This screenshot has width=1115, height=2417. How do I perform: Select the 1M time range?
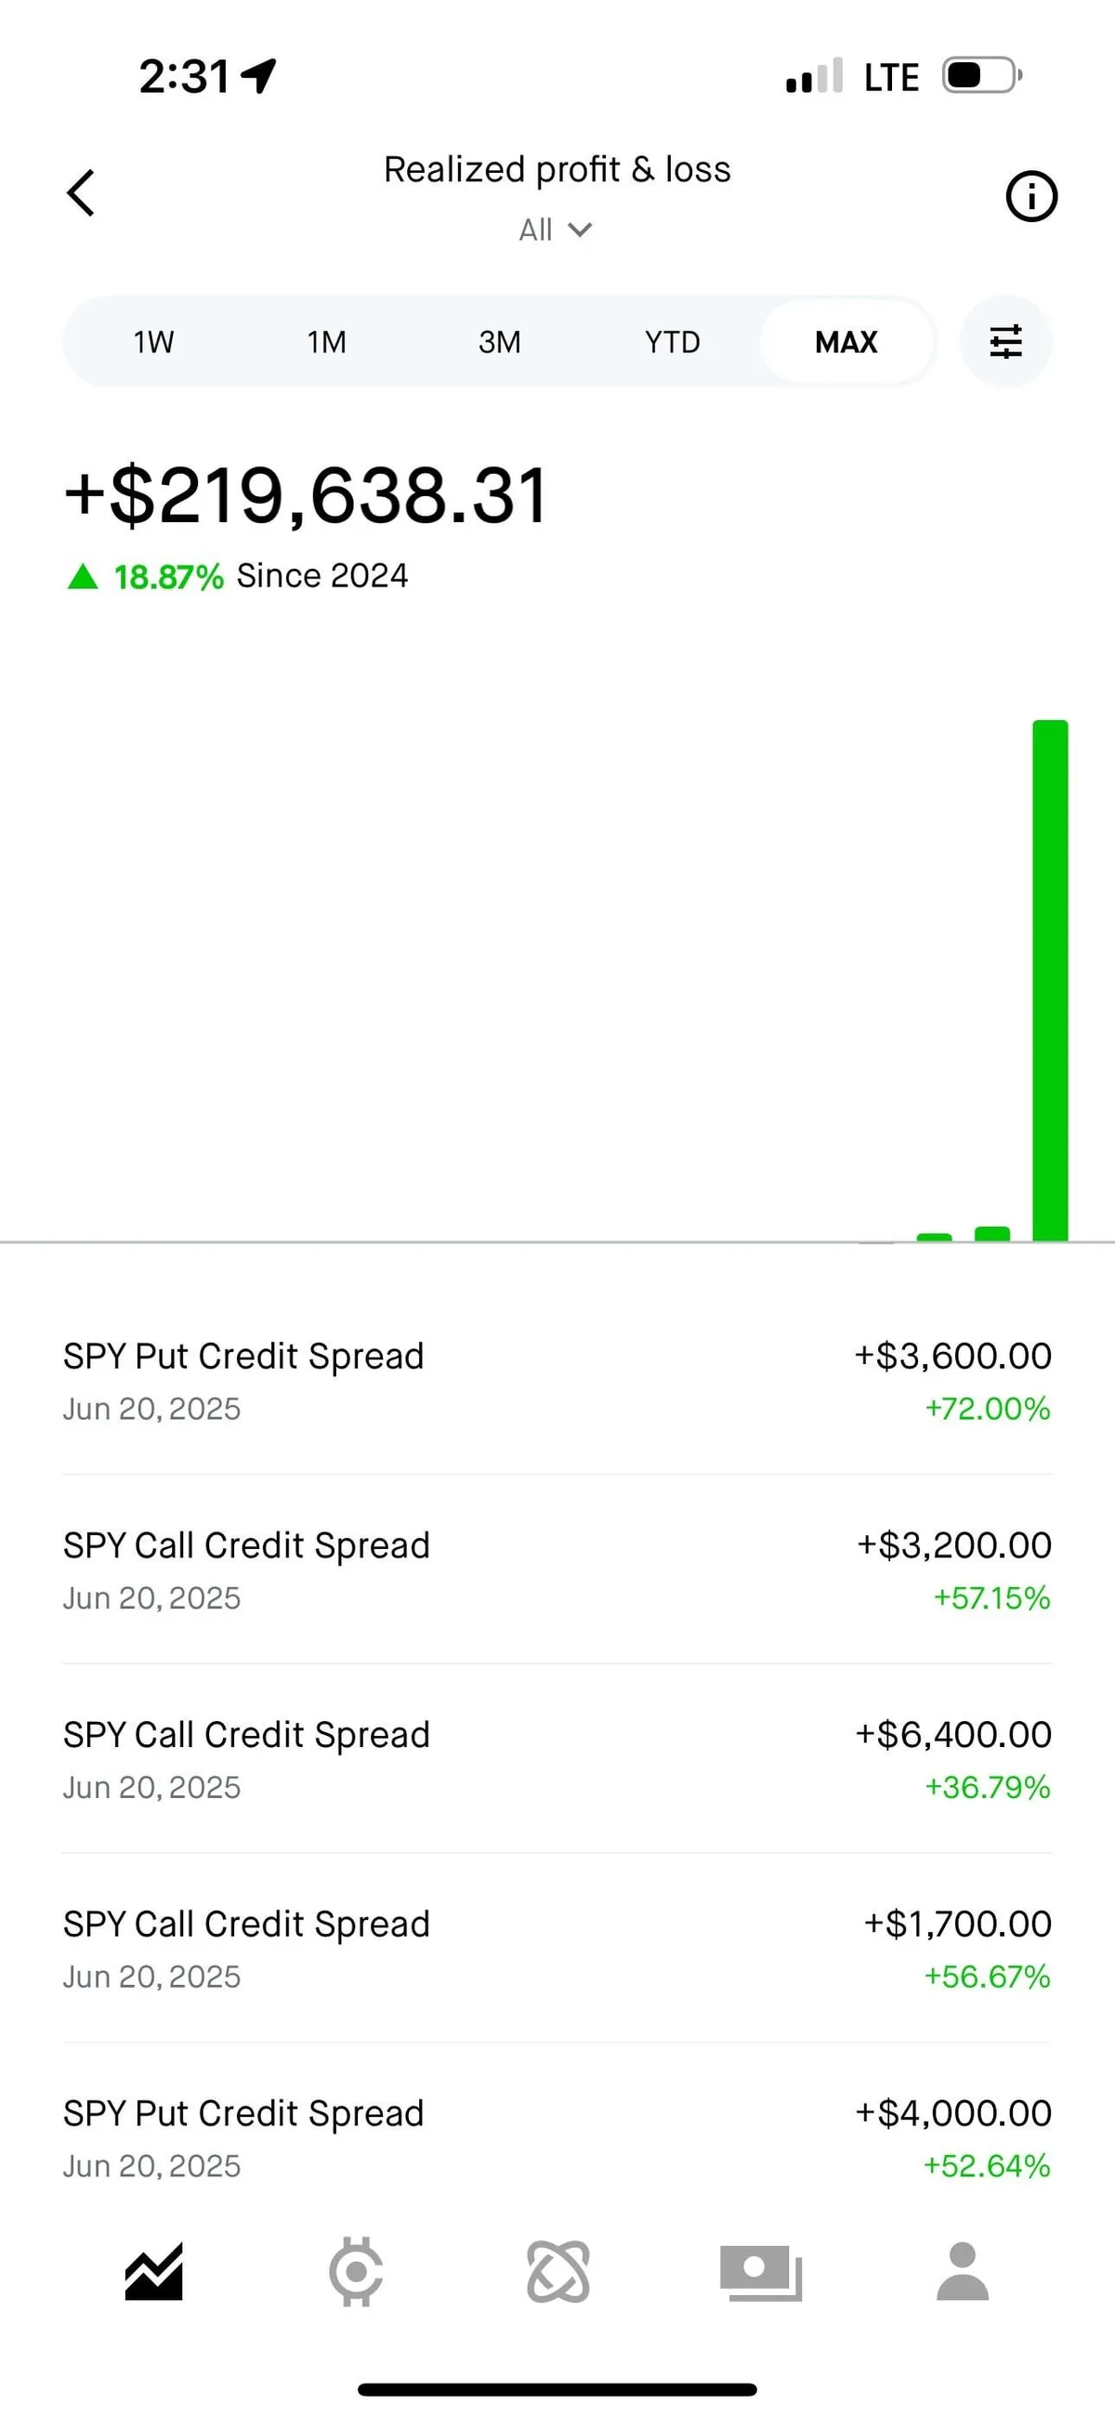click(x=327, y=343)
